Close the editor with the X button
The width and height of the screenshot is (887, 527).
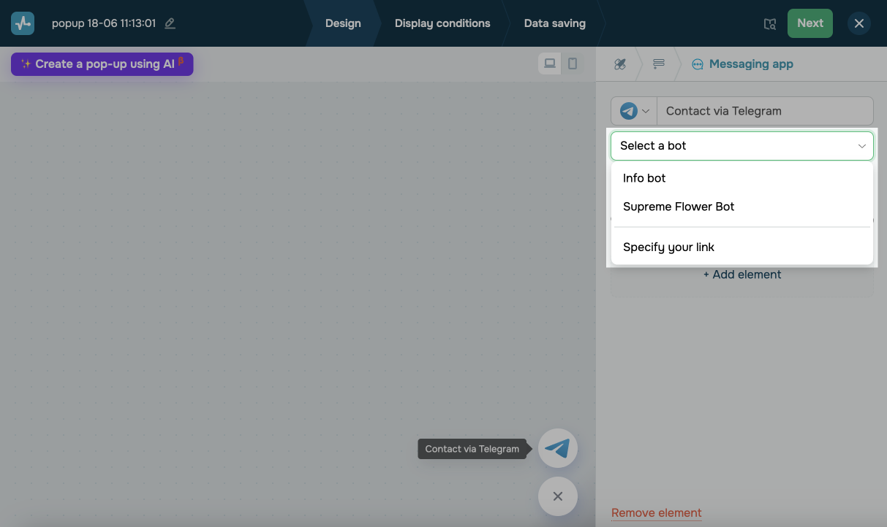(859, 23)
